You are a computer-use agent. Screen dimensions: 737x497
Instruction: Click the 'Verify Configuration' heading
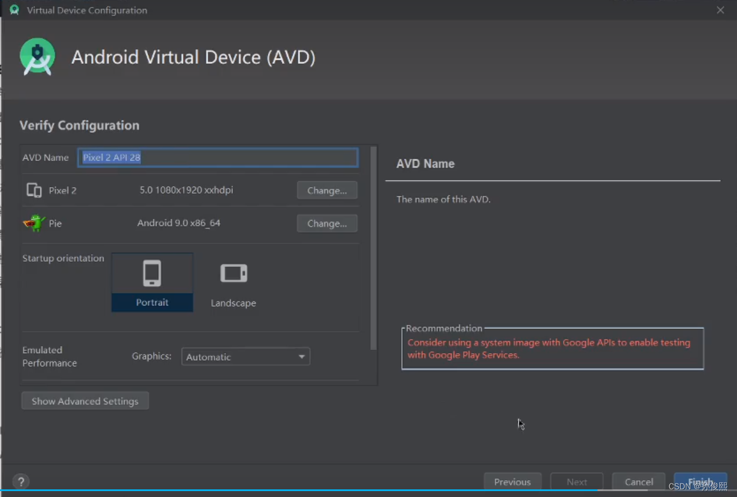80,125
